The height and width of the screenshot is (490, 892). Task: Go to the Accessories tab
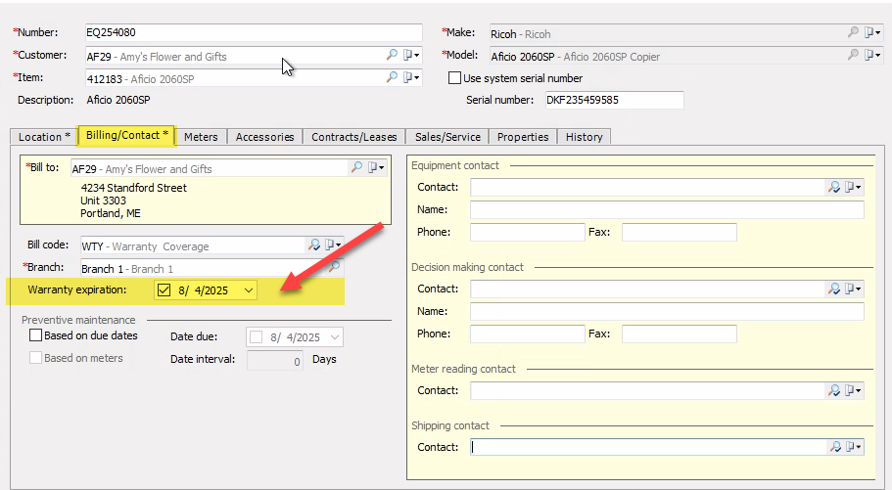click(x=264, y=137)
